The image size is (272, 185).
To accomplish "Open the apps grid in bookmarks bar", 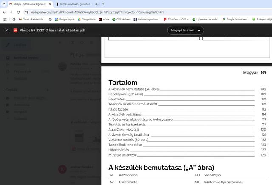I will point(5,19).
